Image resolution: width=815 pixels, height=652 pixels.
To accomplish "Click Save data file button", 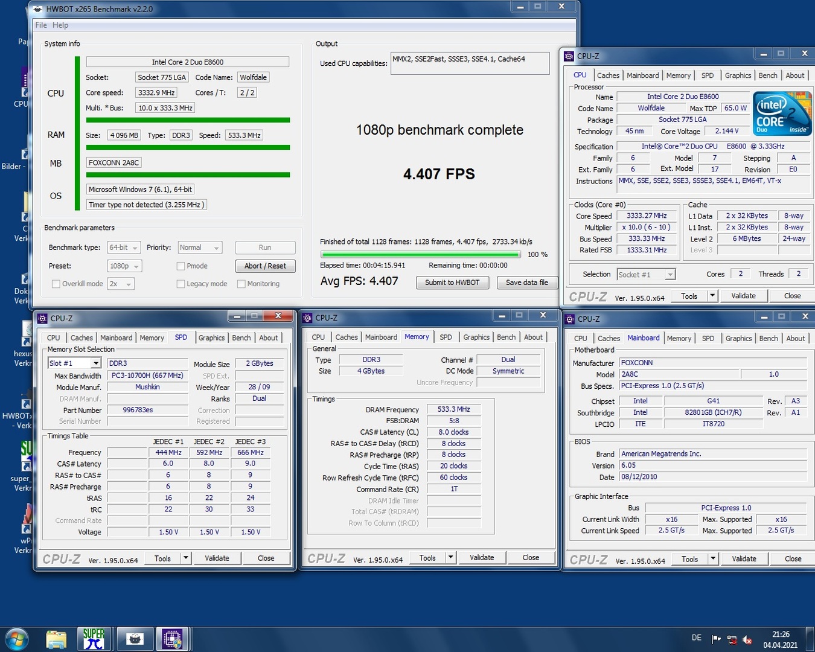I will (527, 283).
